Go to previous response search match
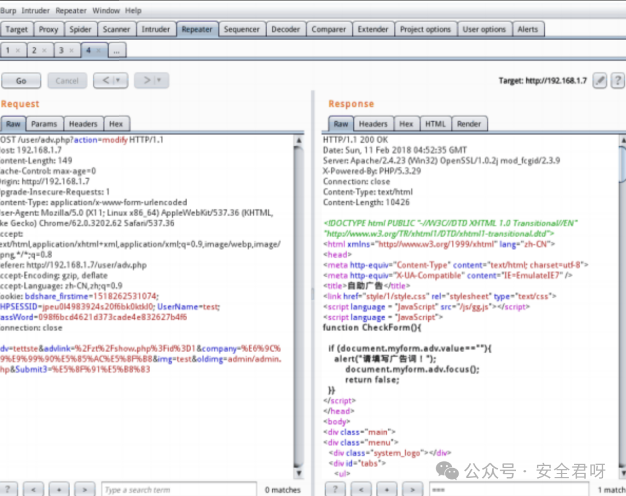This screenshot has width=626, height=496. (x=361, y=489)
